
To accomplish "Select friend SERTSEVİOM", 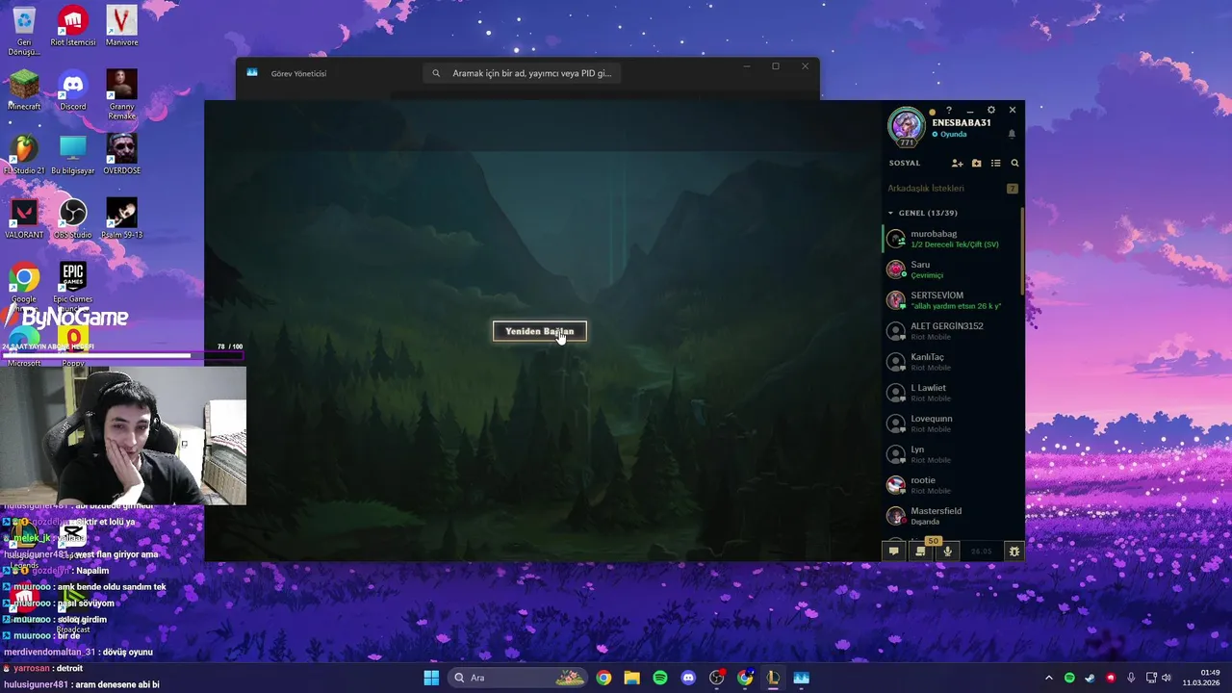I will tap(952, 300).
